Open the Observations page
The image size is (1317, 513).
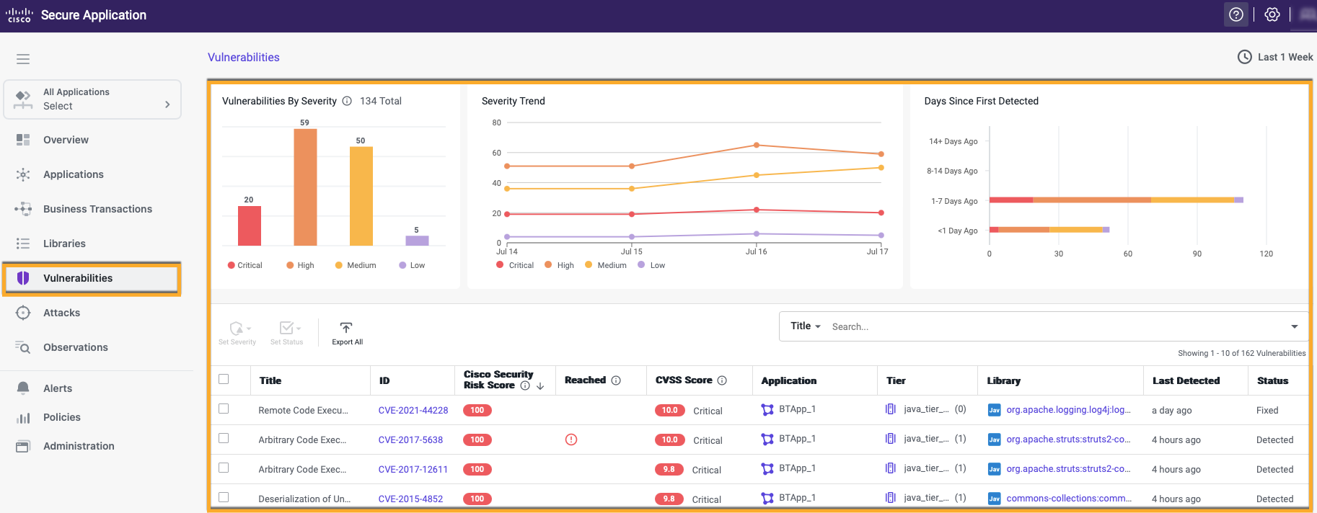point(76,347)
